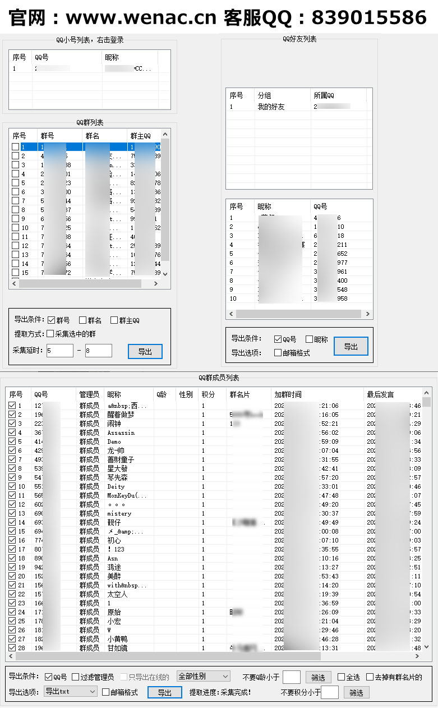Toggle 全选 checkbox
Screen dimensions: 438x708
[x=341, y=677]
